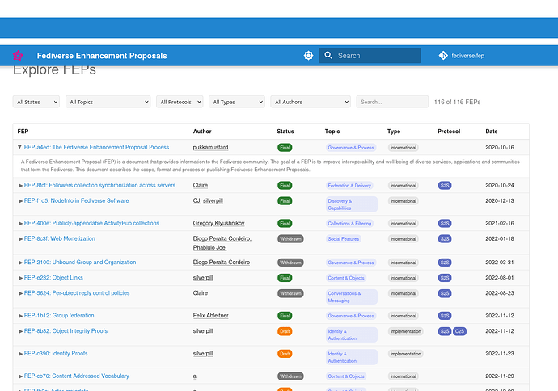Open the settings gear icon in header
558x391 pixels.
click(x=308, y=56)
